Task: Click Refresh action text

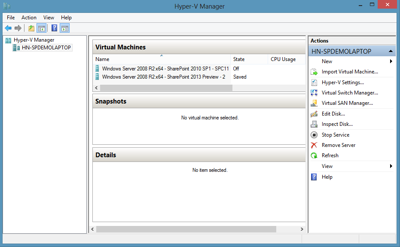Action: pyautogui.click(x=330, y=156)
